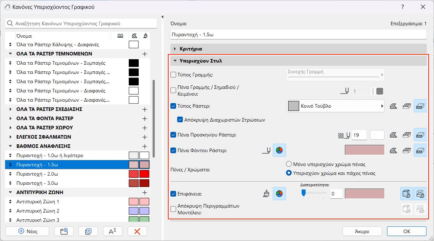Click the Όνομα text field
Screen dimensions: 434x241
298,34
